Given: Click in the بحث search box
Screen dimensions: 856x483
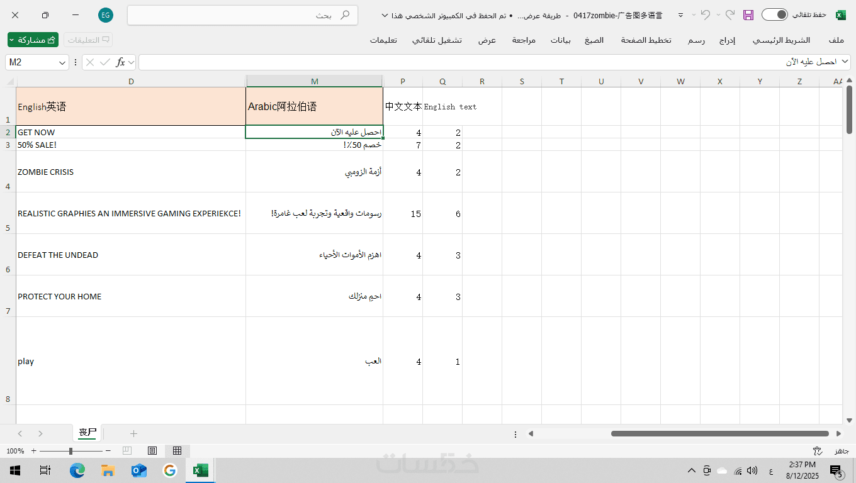Looking at the screenshot, I should (242, 15).
